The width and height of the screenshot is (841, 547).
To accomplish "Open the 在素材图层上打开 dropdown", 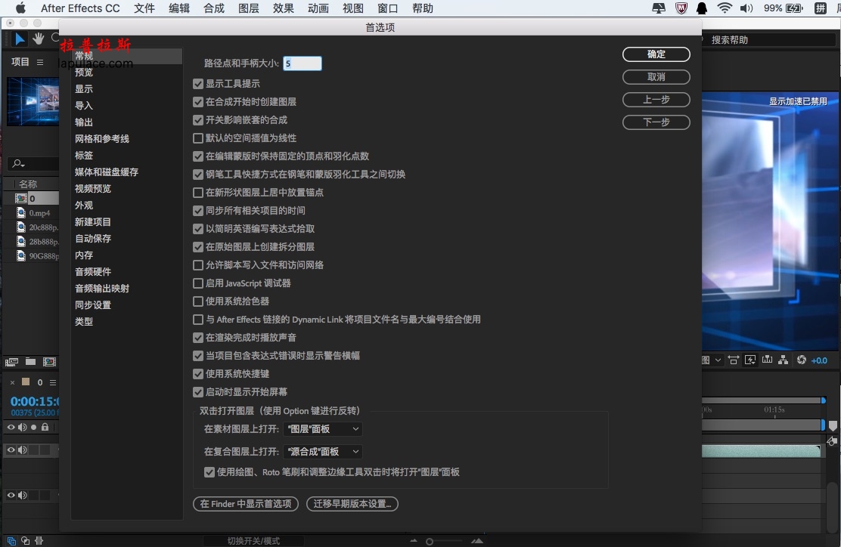I will [x=323, y=428].
